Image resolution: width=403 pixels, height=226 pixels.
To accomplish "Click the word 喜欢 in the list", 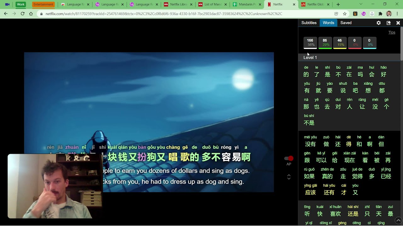I will tap(335, 214).
